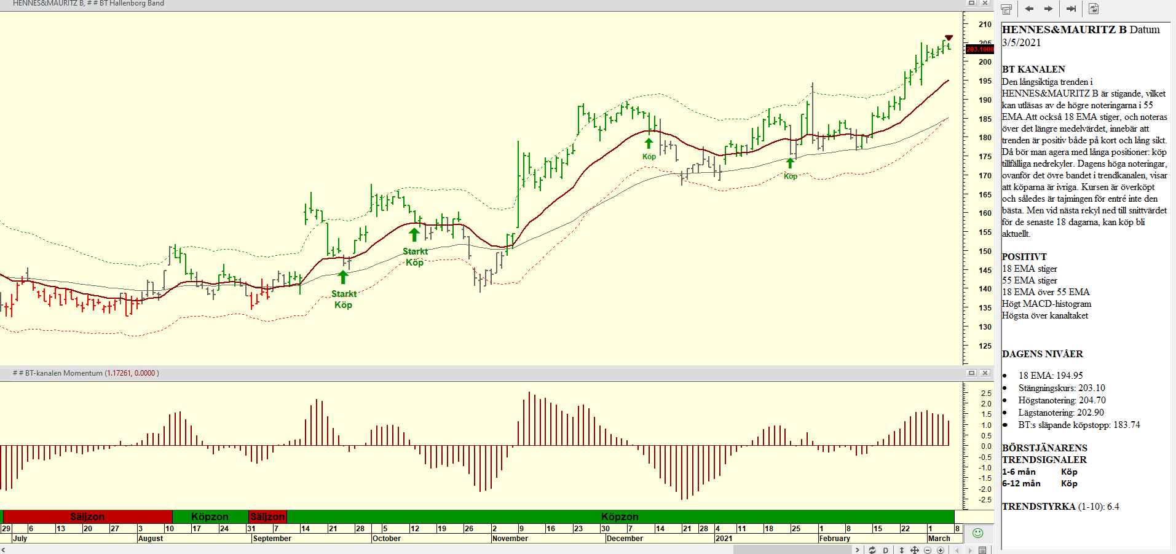Click the refresh document icon in report toolbar
1176x554 pixels.
pos(1093,9)
